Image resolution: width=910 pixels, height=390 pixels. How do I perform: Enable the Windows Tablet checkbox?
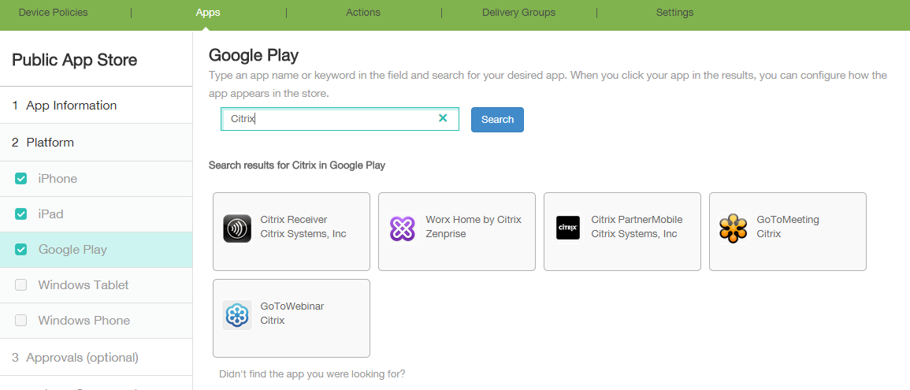(x=21, y=285)
